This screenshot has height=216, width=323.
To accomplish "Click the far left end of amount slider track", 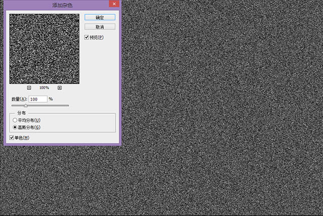I will click(x=12, y=105).
